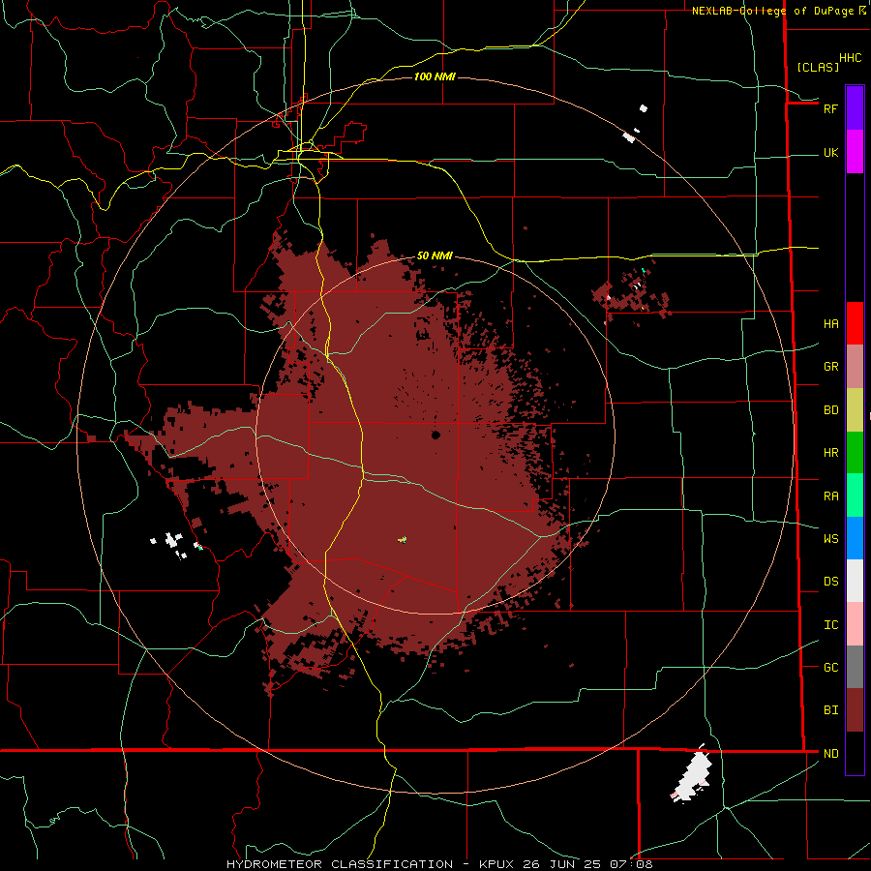The height and width of the screenshot is (871, 871).
Task: Click the 'GR' legend label
Action: pos(830,367)
